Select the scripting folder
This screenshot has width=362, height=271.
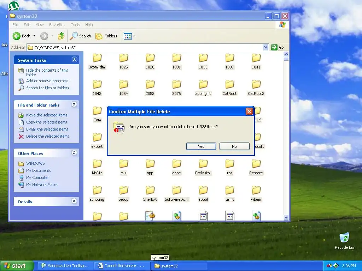(x=97, y=194)
